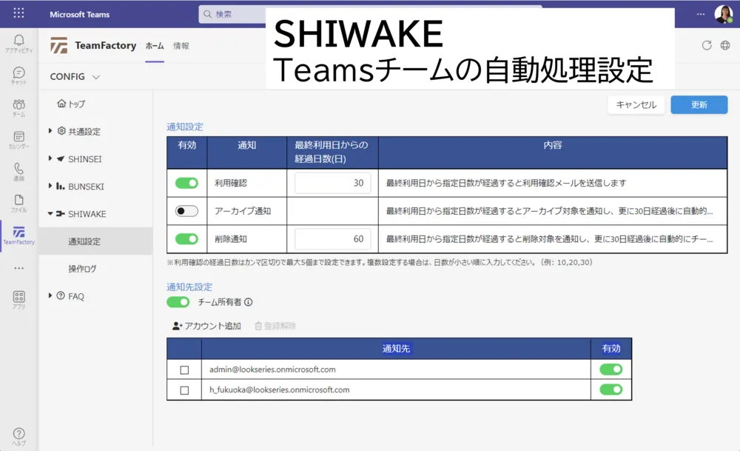Image resolution: width=740 pixels, height=451 pixels.
Task: Enable アーカイブ通知 switch
Action: tap(186, 210)
